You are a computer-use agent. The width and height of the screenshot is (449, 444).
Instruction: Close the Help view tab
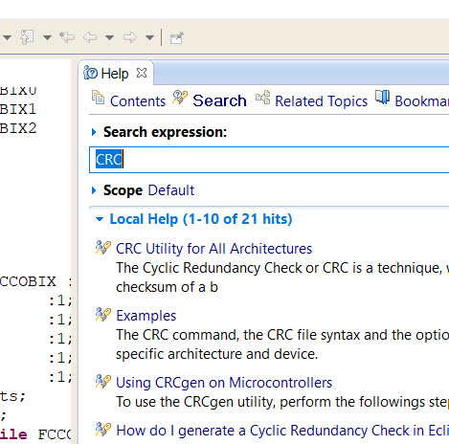point(142,73)
